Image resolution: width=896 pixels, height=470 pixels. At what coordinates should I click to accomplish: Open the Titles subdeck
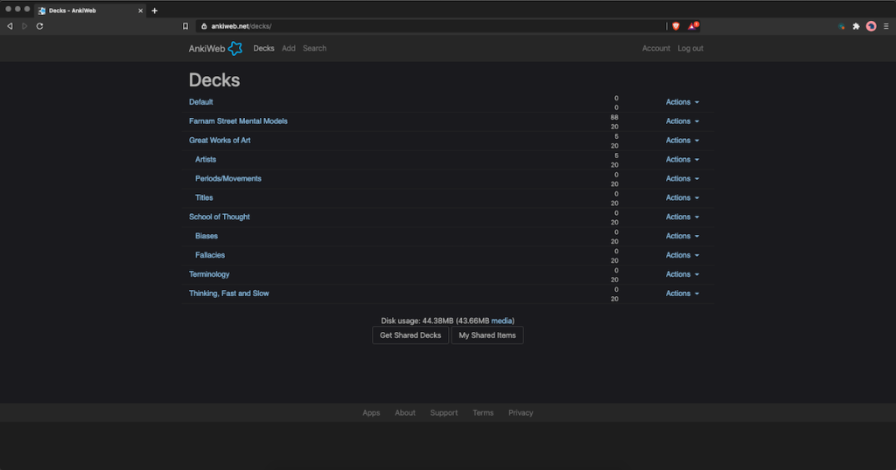coord(204,197)
